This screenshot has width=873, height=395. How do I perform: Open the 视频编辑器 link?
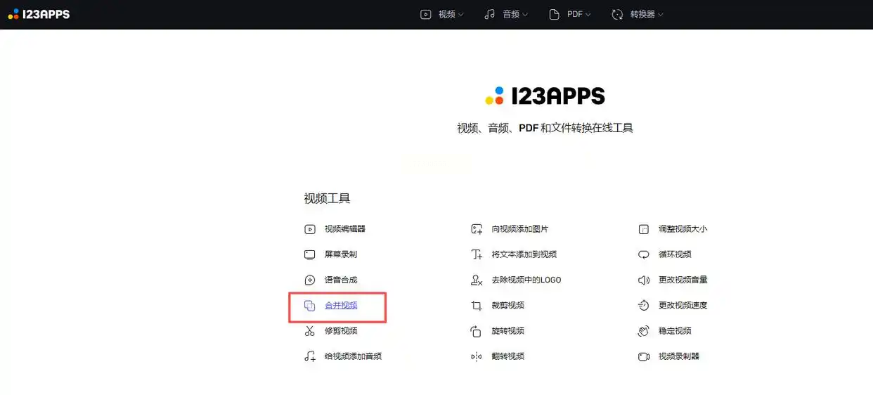(344, 229)
